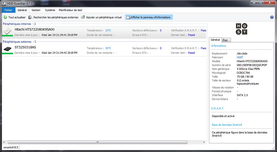Click the 5 000cca 53ac7f8f6 generic name
Viewport: 277px width, 152px height.
tap(248, 69)
